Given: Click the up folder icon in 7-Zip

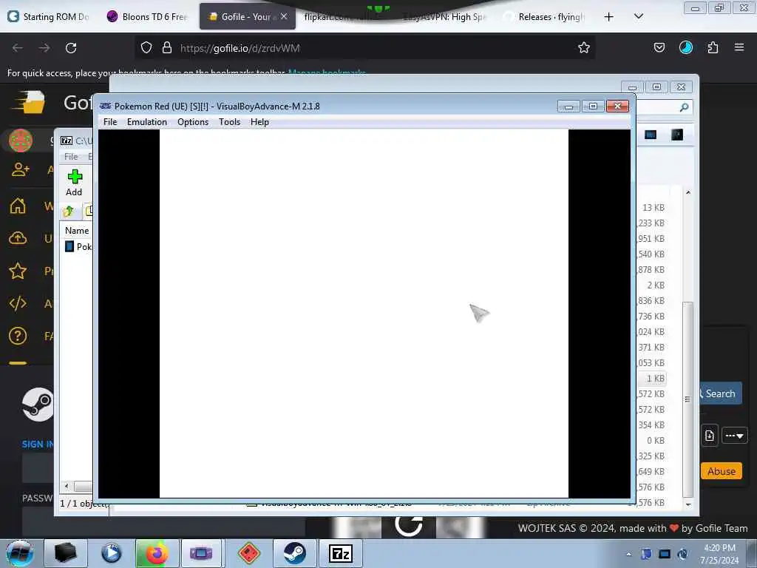Looking at the screenshot, I should click(69, 211).
